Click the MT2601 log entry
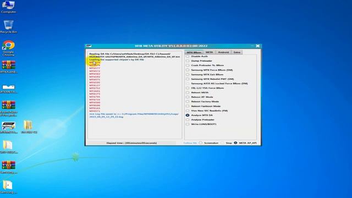The height and width of the screenshot is (198, 352). [95, 91]
